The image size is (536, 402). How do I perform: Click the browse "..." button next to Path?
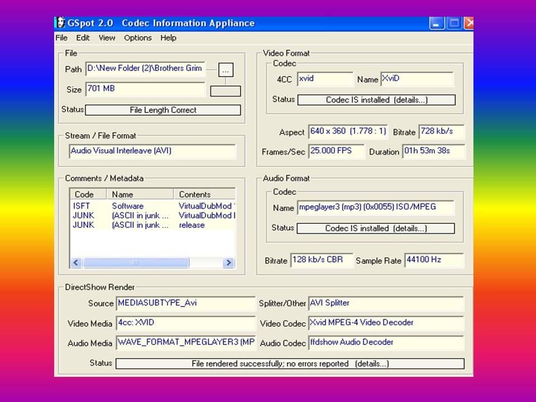[226, 70]
